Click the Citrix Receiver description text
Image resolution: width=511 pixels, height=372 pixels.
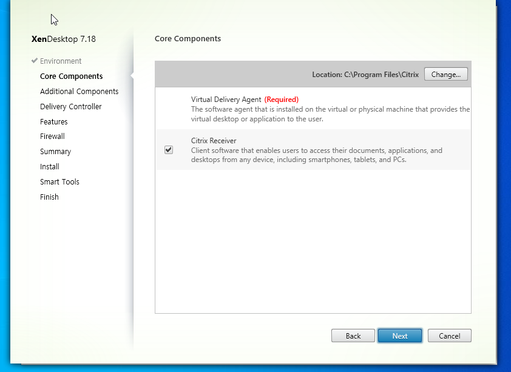316,155
